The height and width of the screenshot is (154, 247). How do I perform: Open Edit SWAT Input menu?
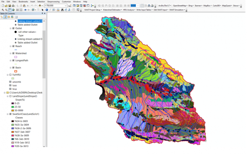(161, 10)
